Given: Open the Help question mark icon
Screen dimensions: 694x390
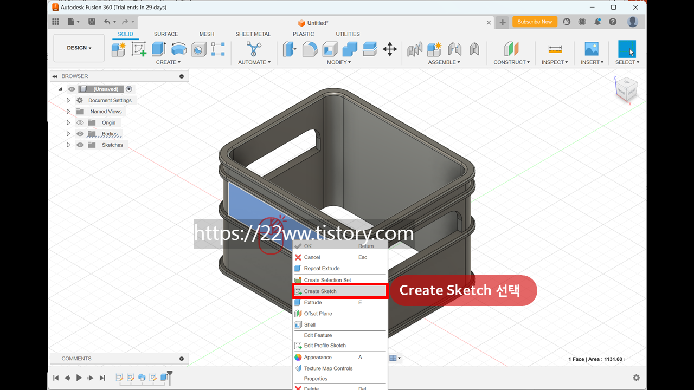Looking at the screenshot, I should point(613,22).
